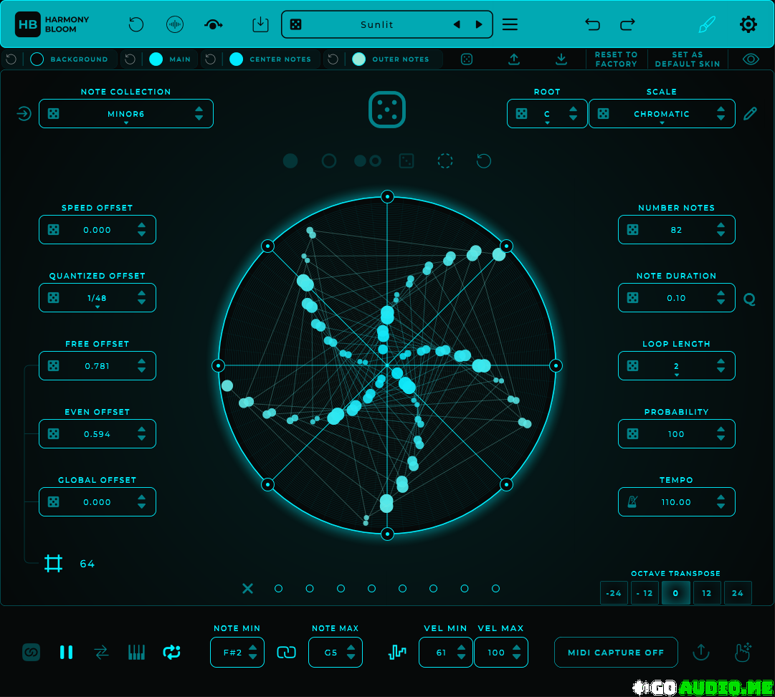Open the skin paintbrush editor

[x=707, y=24]
